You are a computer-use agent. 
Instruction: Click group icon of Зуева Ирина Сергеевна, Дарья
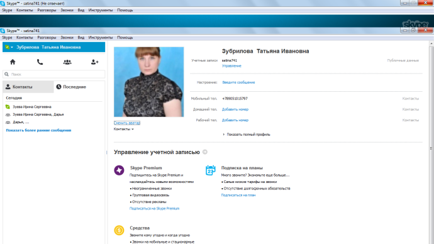(x=8, y=114)
